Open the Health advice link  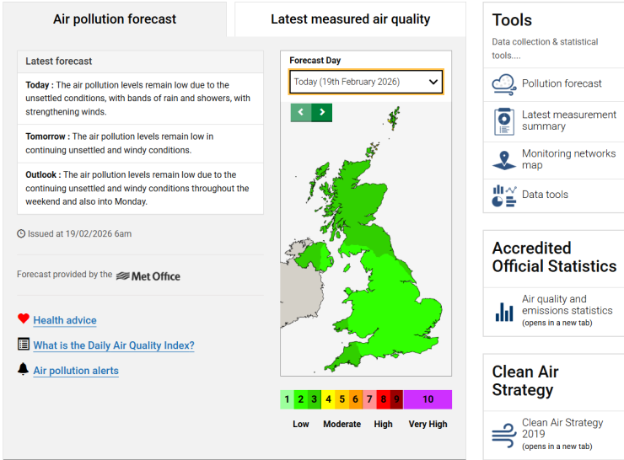[65, 320]
